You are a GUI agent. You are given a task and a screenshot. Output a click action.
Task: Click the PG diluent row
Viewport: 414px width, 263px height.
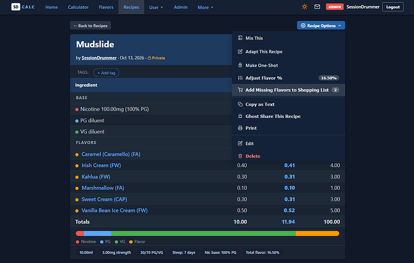click(151, 120)
